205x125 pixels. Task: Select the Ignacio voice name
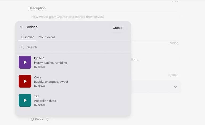[x=39, y=58]
